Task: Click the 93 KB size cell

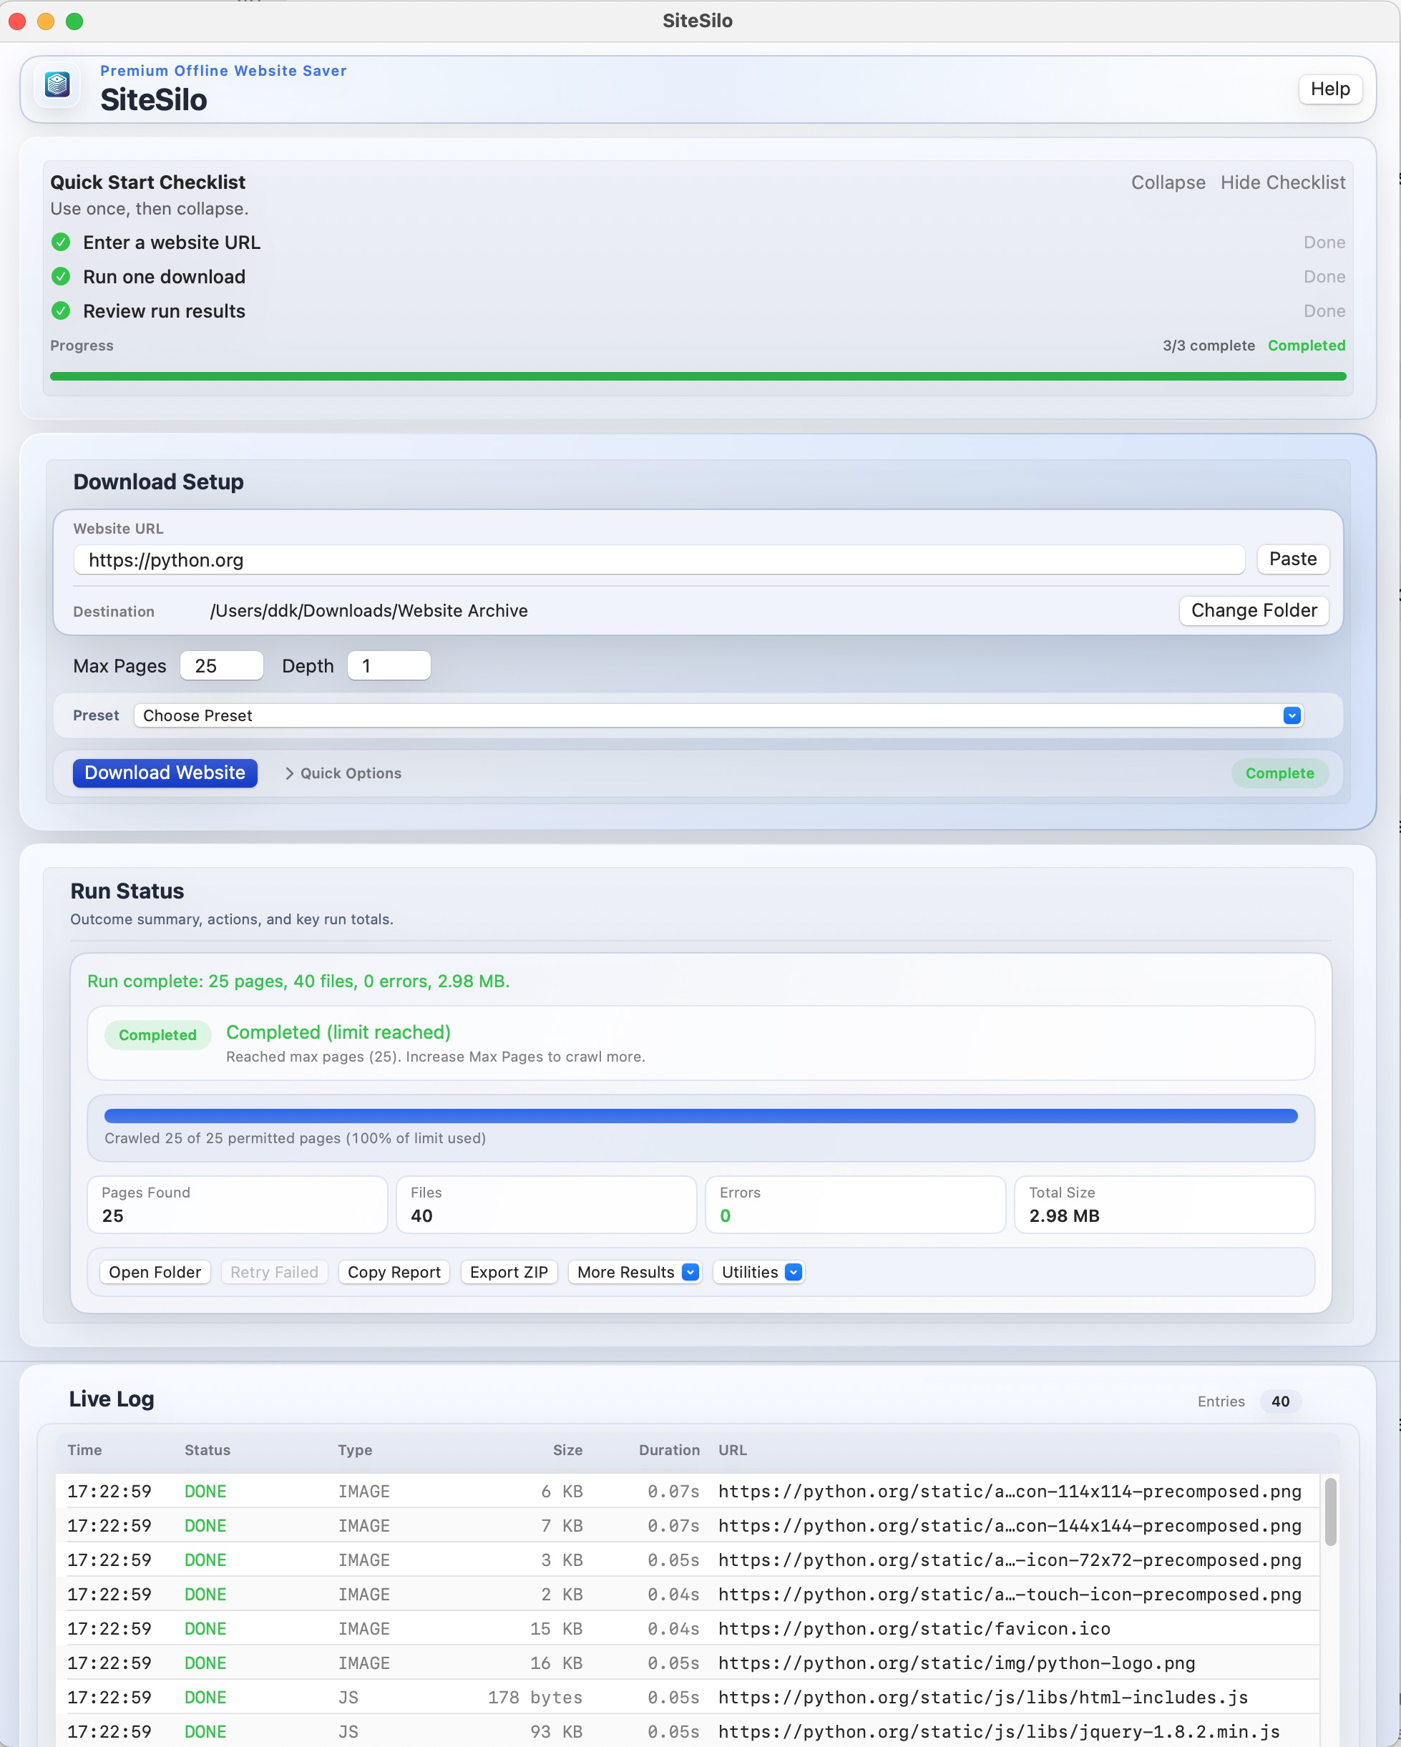Action: pos(557,1731)
